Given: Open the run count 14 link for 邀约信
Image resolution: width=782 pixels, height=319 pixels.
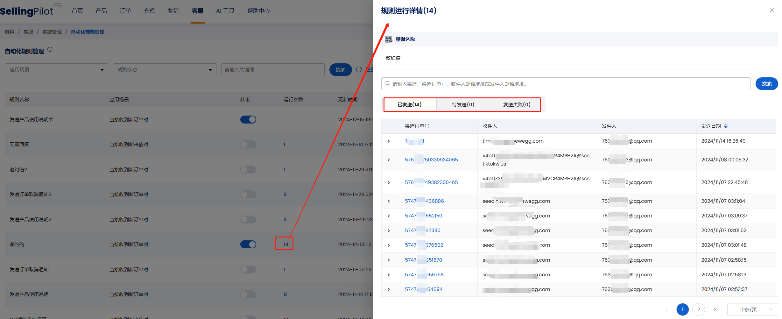Looking at the screenshot, I should (286, 245).
